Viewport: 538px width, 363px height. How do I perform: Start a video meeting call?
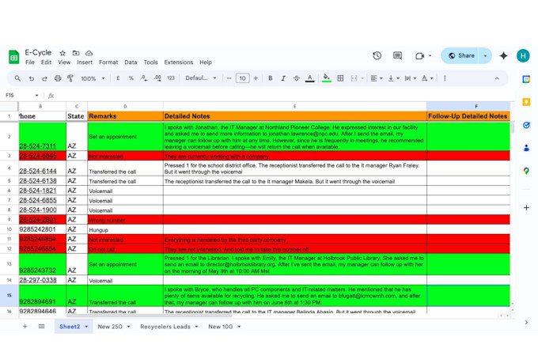[x=419, y=55]
